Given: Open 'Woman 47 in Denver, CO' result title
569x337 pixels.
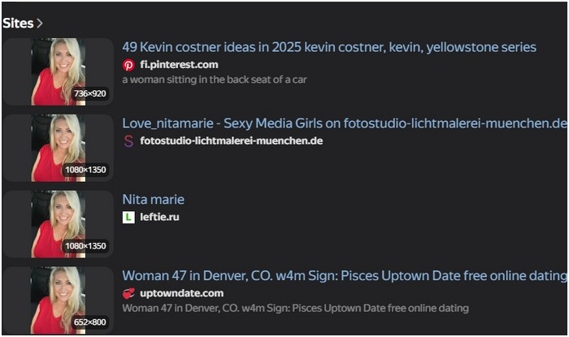Looking at the screenshot, I should pyautogui.click(x=345, y=276).
